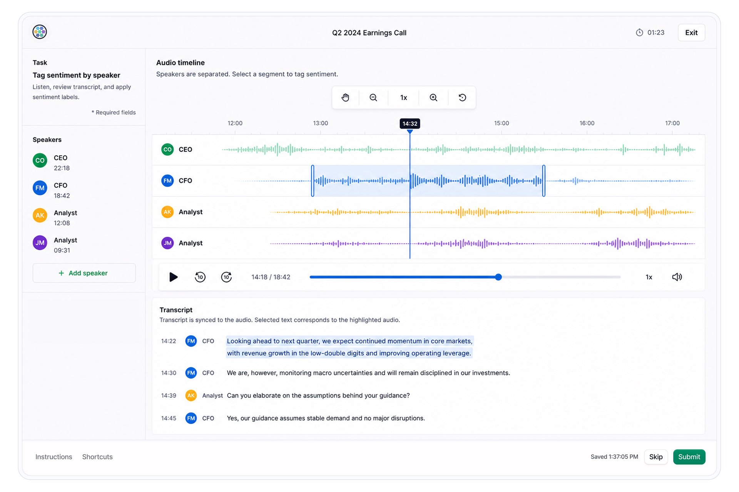Click the zoom in magnifier icon
Image resolution: width=739 pixels, height=492 pixels.
click(x=433, y=98)
